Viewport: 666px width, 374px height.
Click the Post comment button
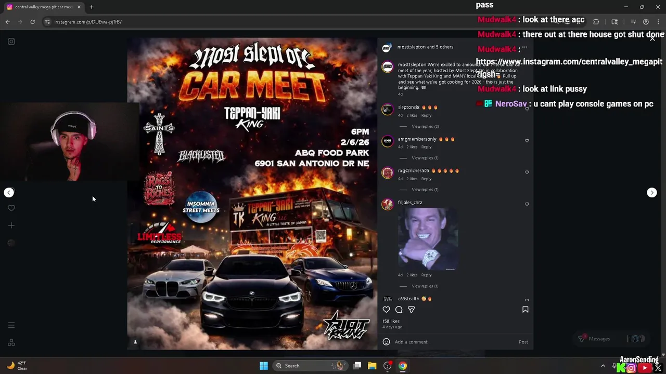(523, 342)
